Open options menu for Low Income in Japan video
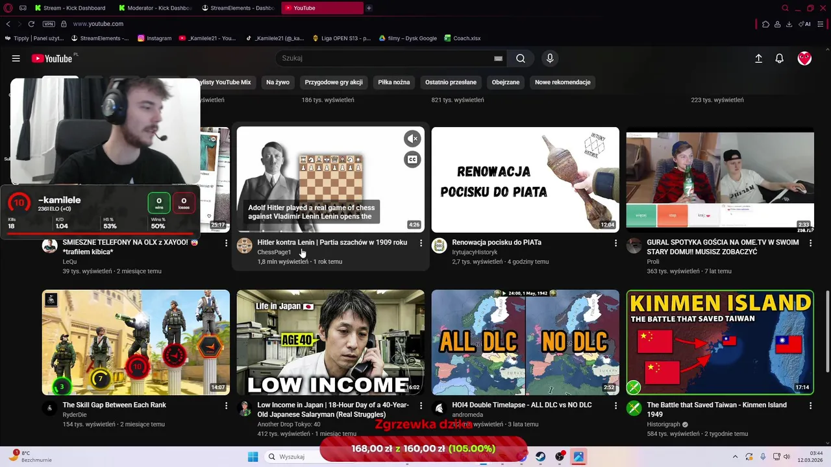831x467 pixels. (421, 405)
